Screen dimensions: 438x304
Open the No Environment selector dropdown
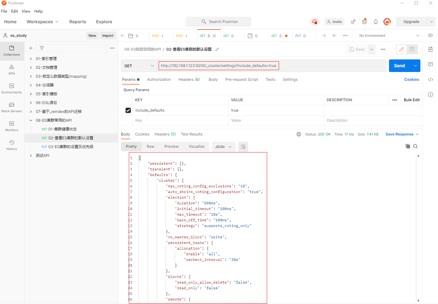[x=389, y=36]
